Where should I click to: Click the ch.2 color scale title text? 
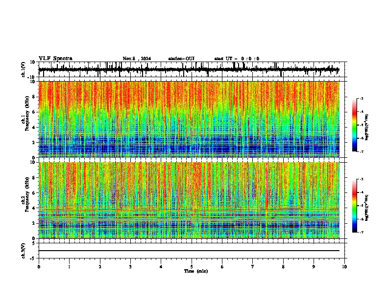point(367,208)
